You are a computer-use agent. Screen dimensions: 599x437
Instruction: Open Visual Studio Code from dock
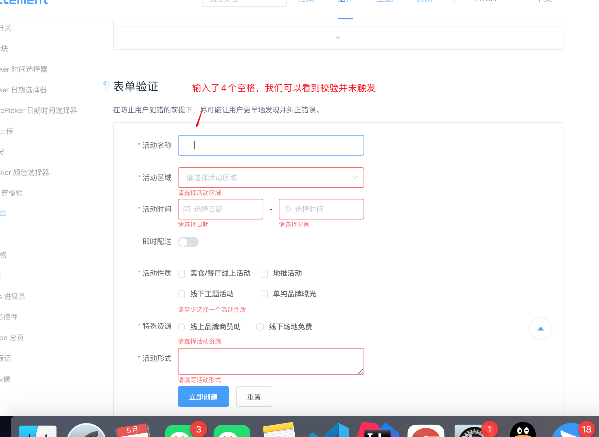[x=329, y=430]
